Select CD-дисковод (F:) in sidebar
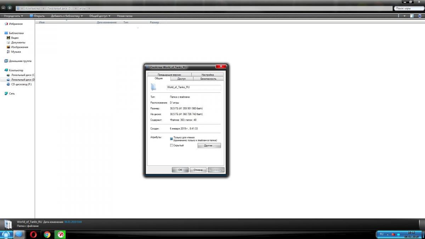Screen dimensions: 425x239 19,84
